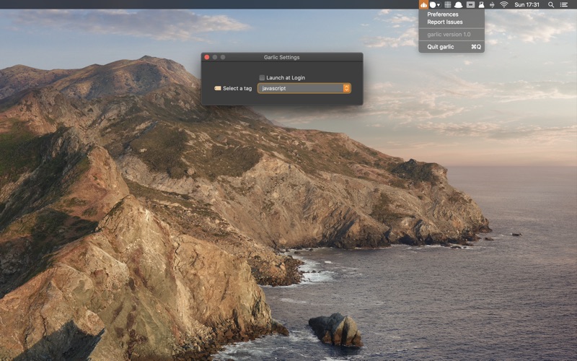The width and height of the screenshot is (577, 361).
Task: Enable the Launch at Login checkbox
Action: click(262, 77)
